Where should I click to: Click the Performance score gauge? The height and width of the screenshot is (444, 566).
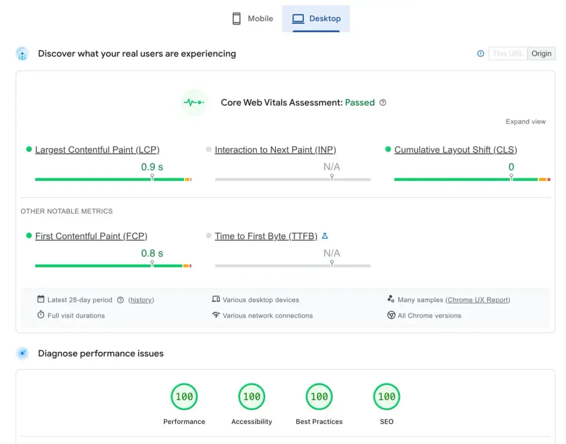(184, 397)
